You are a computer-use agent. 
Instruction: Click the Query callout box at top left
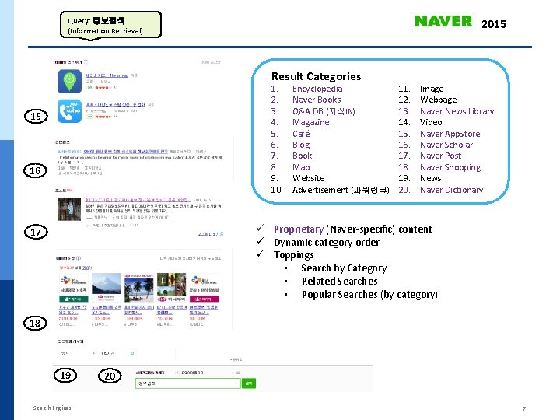coord(110,25)
